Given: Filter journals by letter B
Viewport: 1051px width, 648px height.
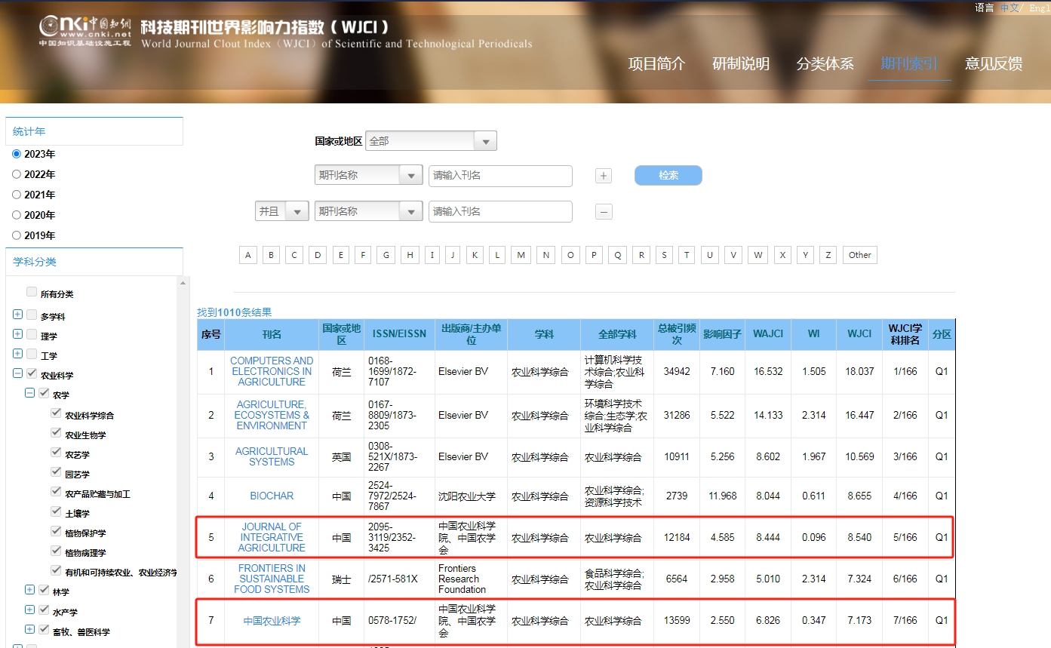Looking at the screenshot, I should click(x=272, y=255).
